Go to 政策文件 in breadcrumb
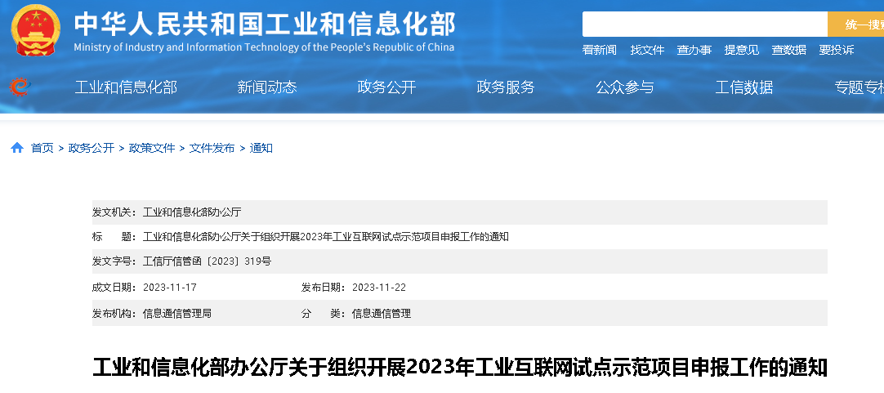The image size is (884, 393). (152, 148)
